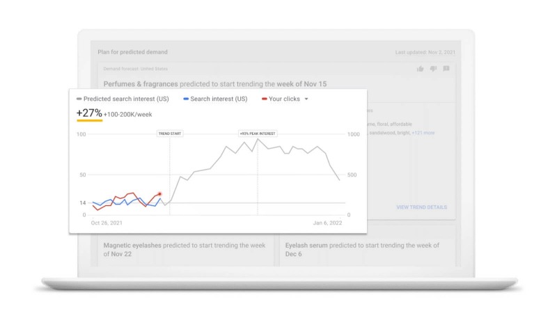The width and height of the screenshot is (557, 313).
Task: Click the TREND START chart marker
Action: (x=170, y=134)
